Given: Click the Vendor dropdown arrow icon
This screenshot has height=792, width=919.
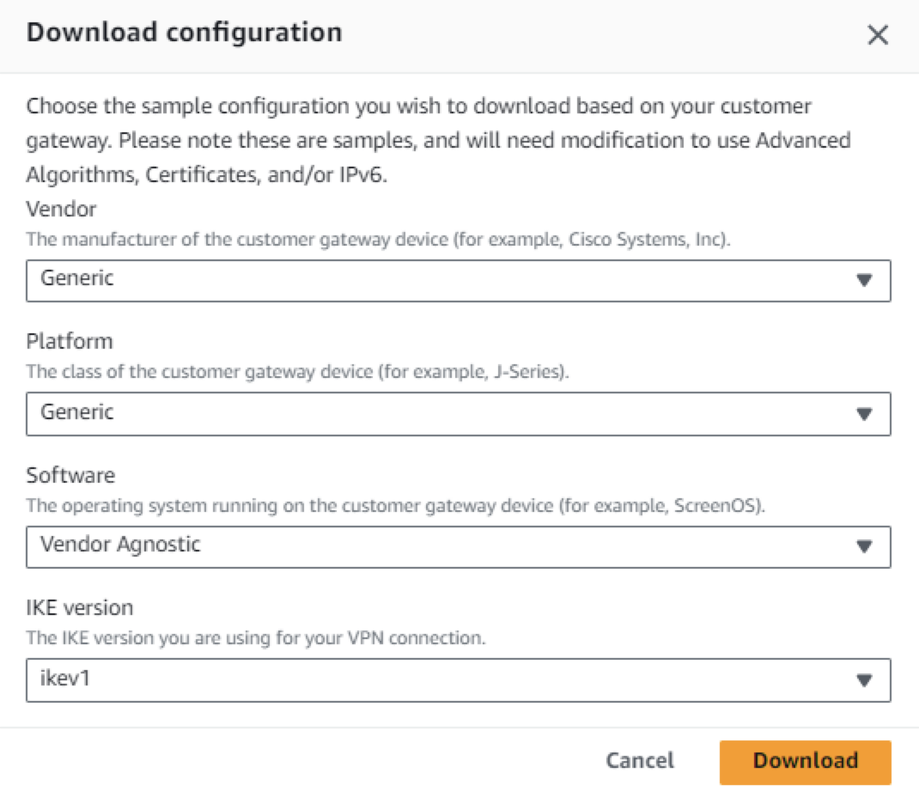Looking at the screenshot, I should 864,280.
